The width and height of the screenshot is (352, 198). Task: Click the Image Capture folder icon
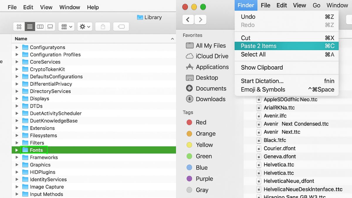click(25, 187)
